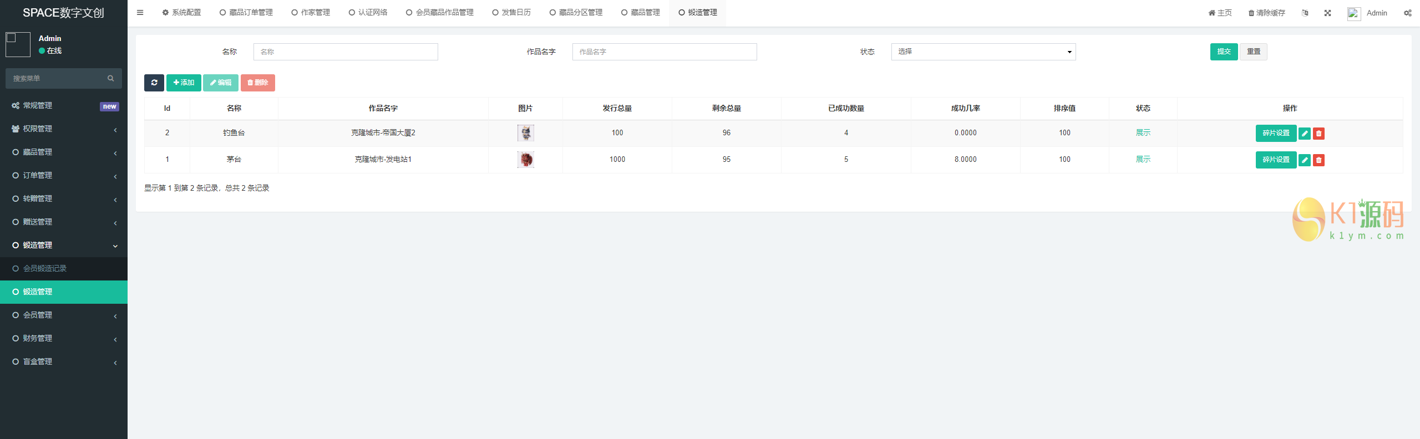Switch to the 系统配置 tab

(181, 13)
